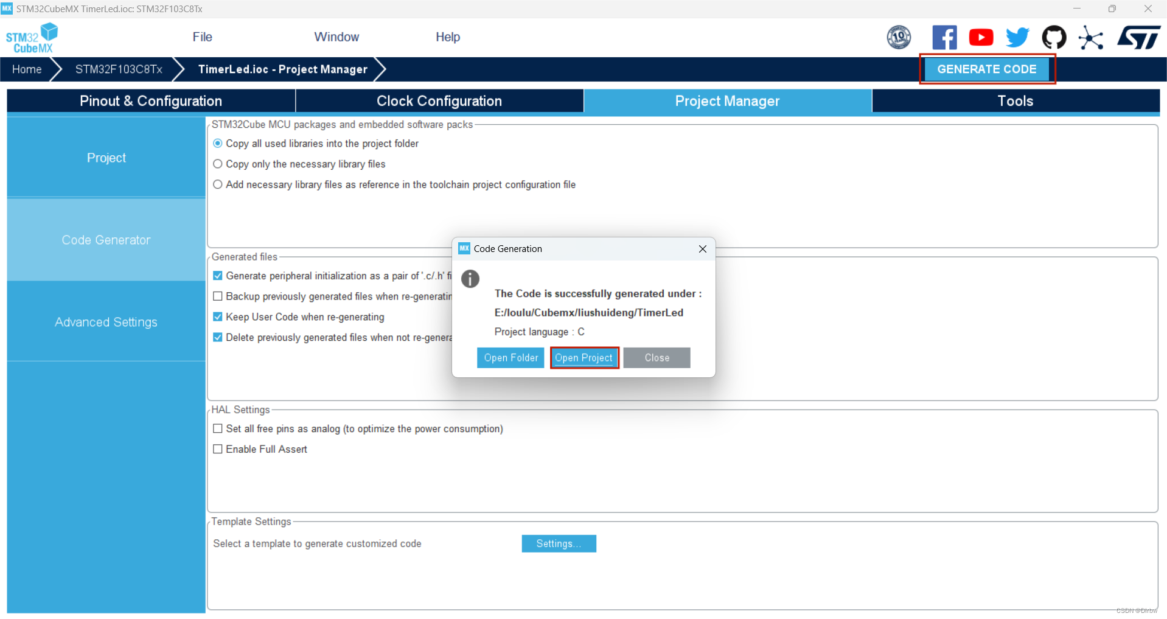Click TimerLed.ioc - Project Manager breadcrumb
Viewport: 1167px width, 619px height.
283,69
